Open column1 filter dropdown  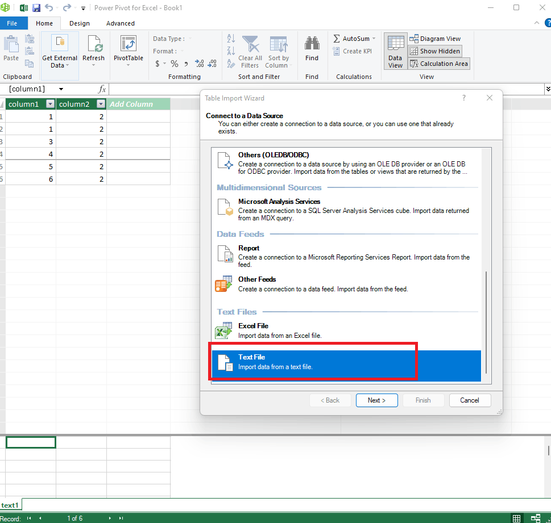coord(51,104)
